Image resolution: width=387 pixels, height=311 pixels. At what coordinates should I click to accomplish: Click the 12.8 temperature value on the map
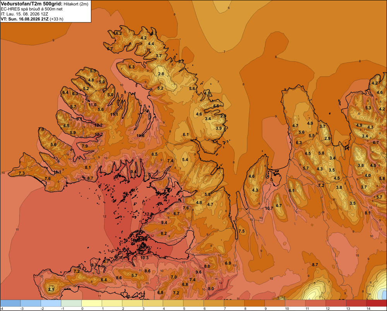click(149, 214)
